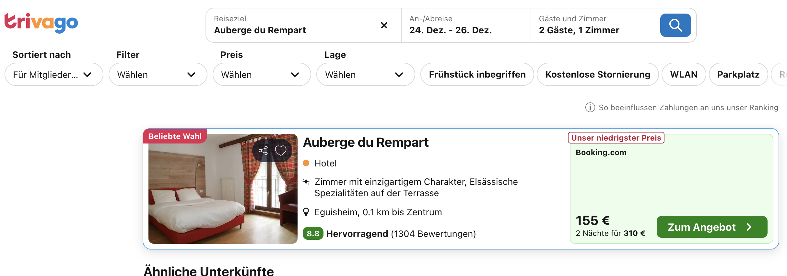
Task: Click the Zum Angebot button
Action: point(712,227)
